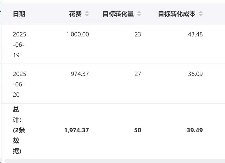The height and width of the screenshot is (163, 225).
Task: Click the 1,000.00 spend value
Action: [78, 34]
